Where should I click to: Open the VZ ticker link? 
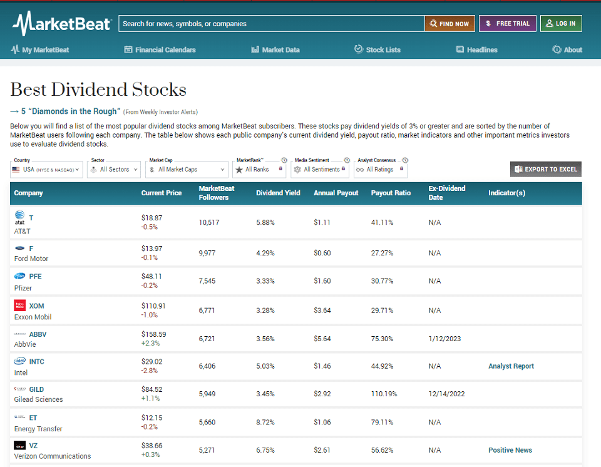point(33,446)
